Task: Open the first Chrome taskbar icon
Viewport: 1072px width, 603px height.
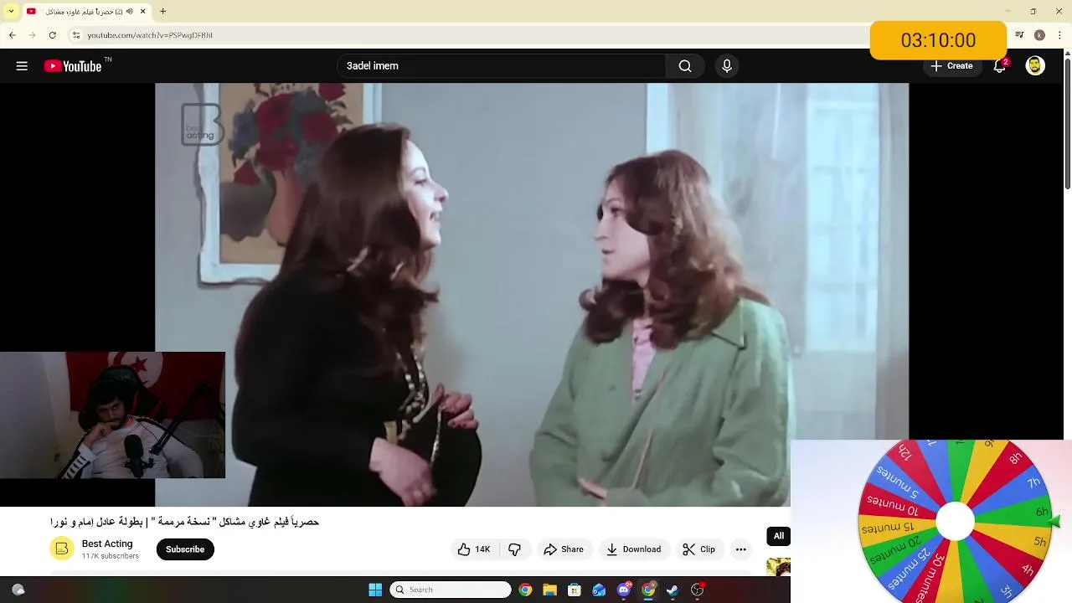Action: 525,590
